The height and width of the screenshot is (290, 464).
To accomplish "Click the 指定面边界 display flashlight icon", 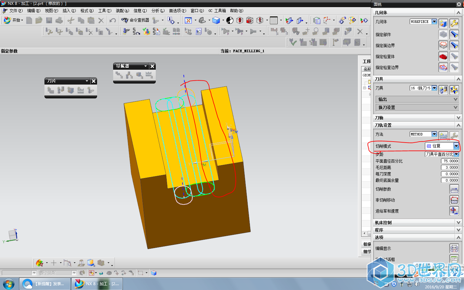I will [454, 45].
